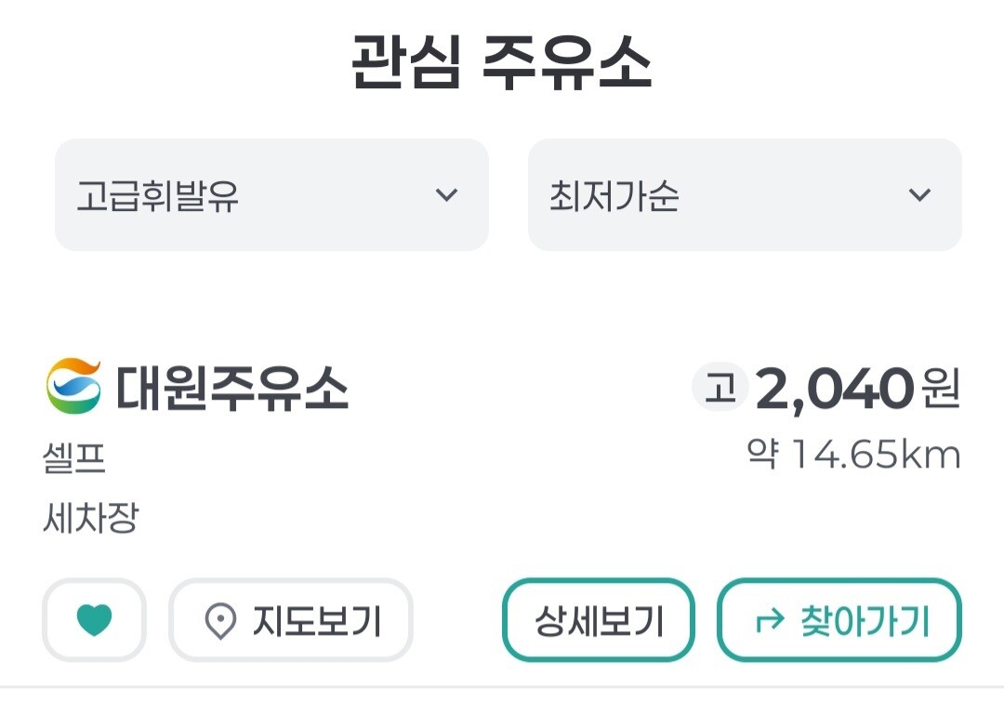Image resolution: width=1004 pixels, height=727 pixels.
Task: Tap the 약 14.65km distance text
Action: (x=853, y=456)
